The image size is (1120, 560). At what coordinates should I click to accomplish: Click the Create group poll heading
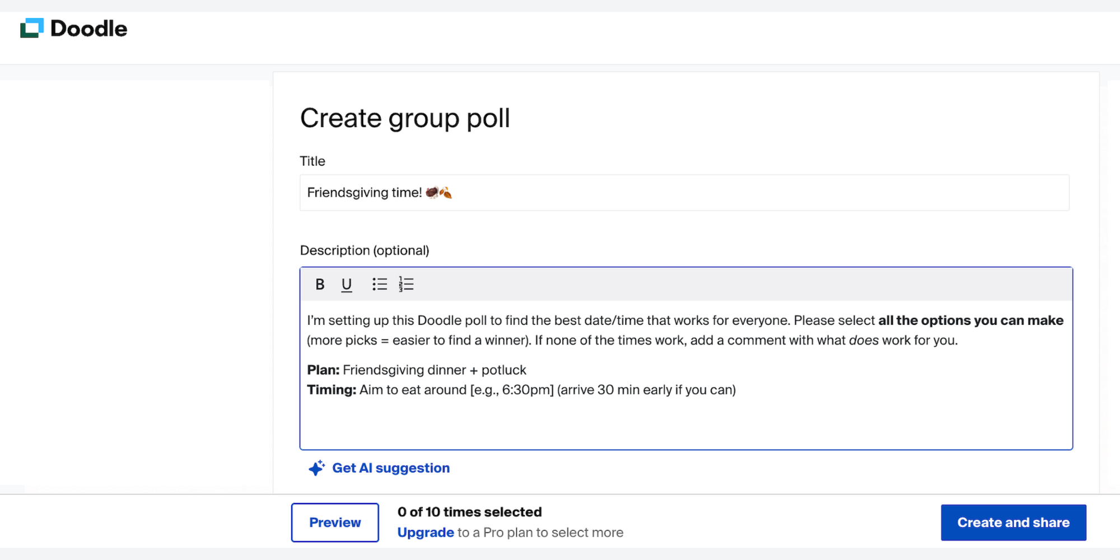tap(404, 118)
